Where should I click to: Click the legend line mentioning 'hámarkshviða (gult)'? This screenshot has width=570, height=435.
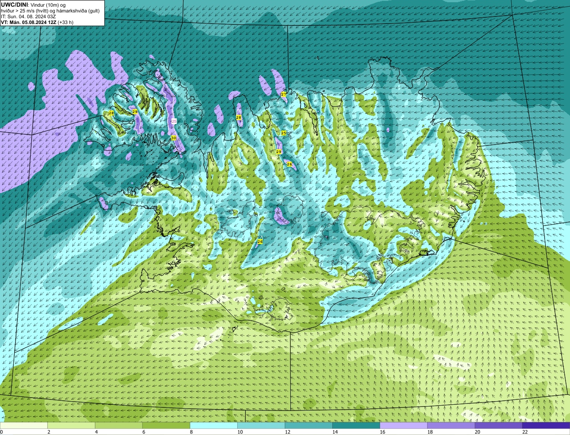pos(50,10)
